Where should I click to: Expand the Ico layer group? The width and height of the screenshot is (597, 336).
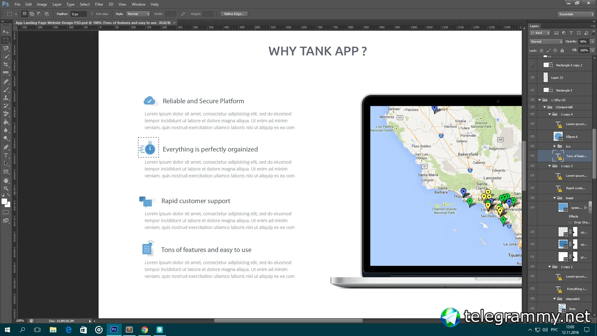coord(554,146)
